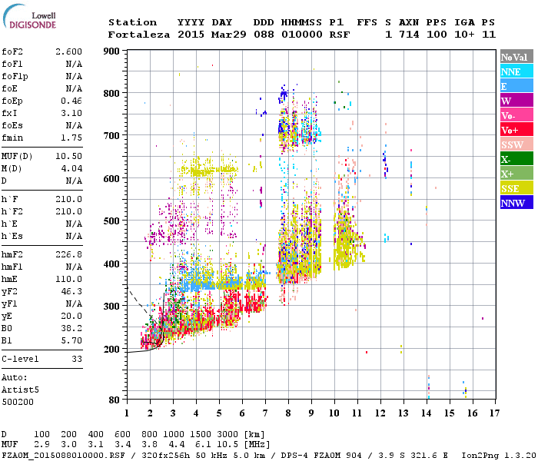This screenshot has width=538, height=461.
Task: Click the foF1 N/A value
Action: (x=74, y=64)
